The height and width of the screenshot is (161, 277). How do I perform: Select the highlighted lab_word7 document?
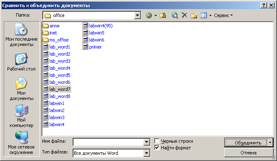pyautogui.click(x=57, y=89)
